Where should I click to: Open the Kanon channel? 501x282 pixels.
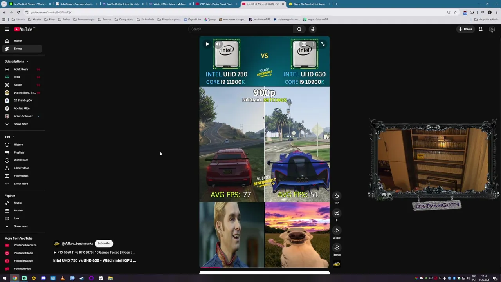coord(22,85)
